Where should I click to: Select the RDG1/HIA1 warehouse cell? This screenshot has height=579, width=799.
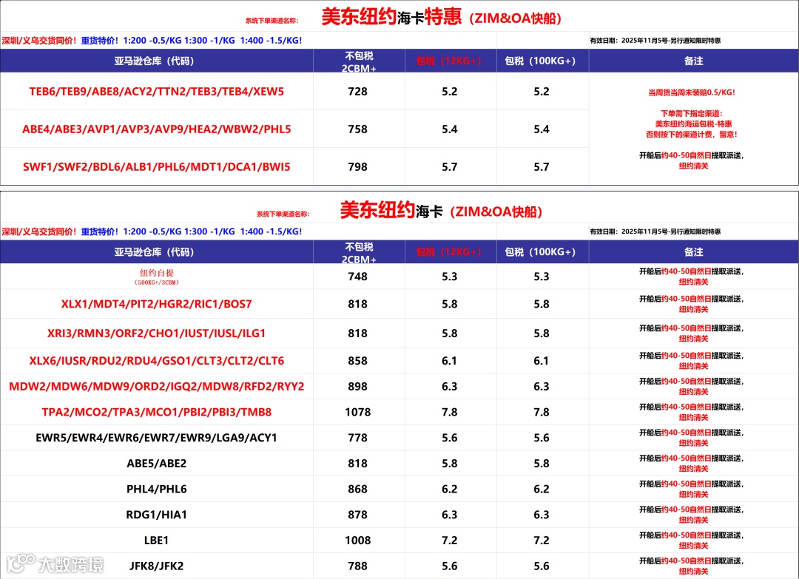[156, 515]
